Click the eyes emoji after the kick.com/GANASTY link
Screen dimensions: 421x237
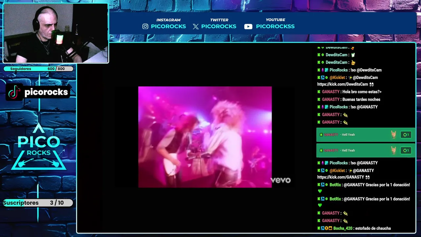point(367,177)
